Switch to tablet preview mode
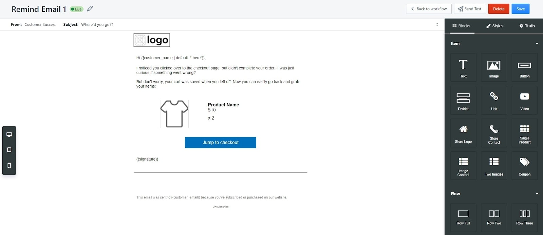The height and width of the screenshot is (235, 543). click(x=9, y=150)
